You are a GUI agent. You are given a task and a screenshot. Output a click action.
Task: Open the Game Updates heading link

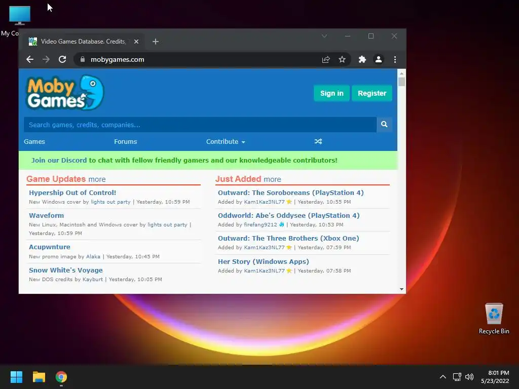point(56,179)
